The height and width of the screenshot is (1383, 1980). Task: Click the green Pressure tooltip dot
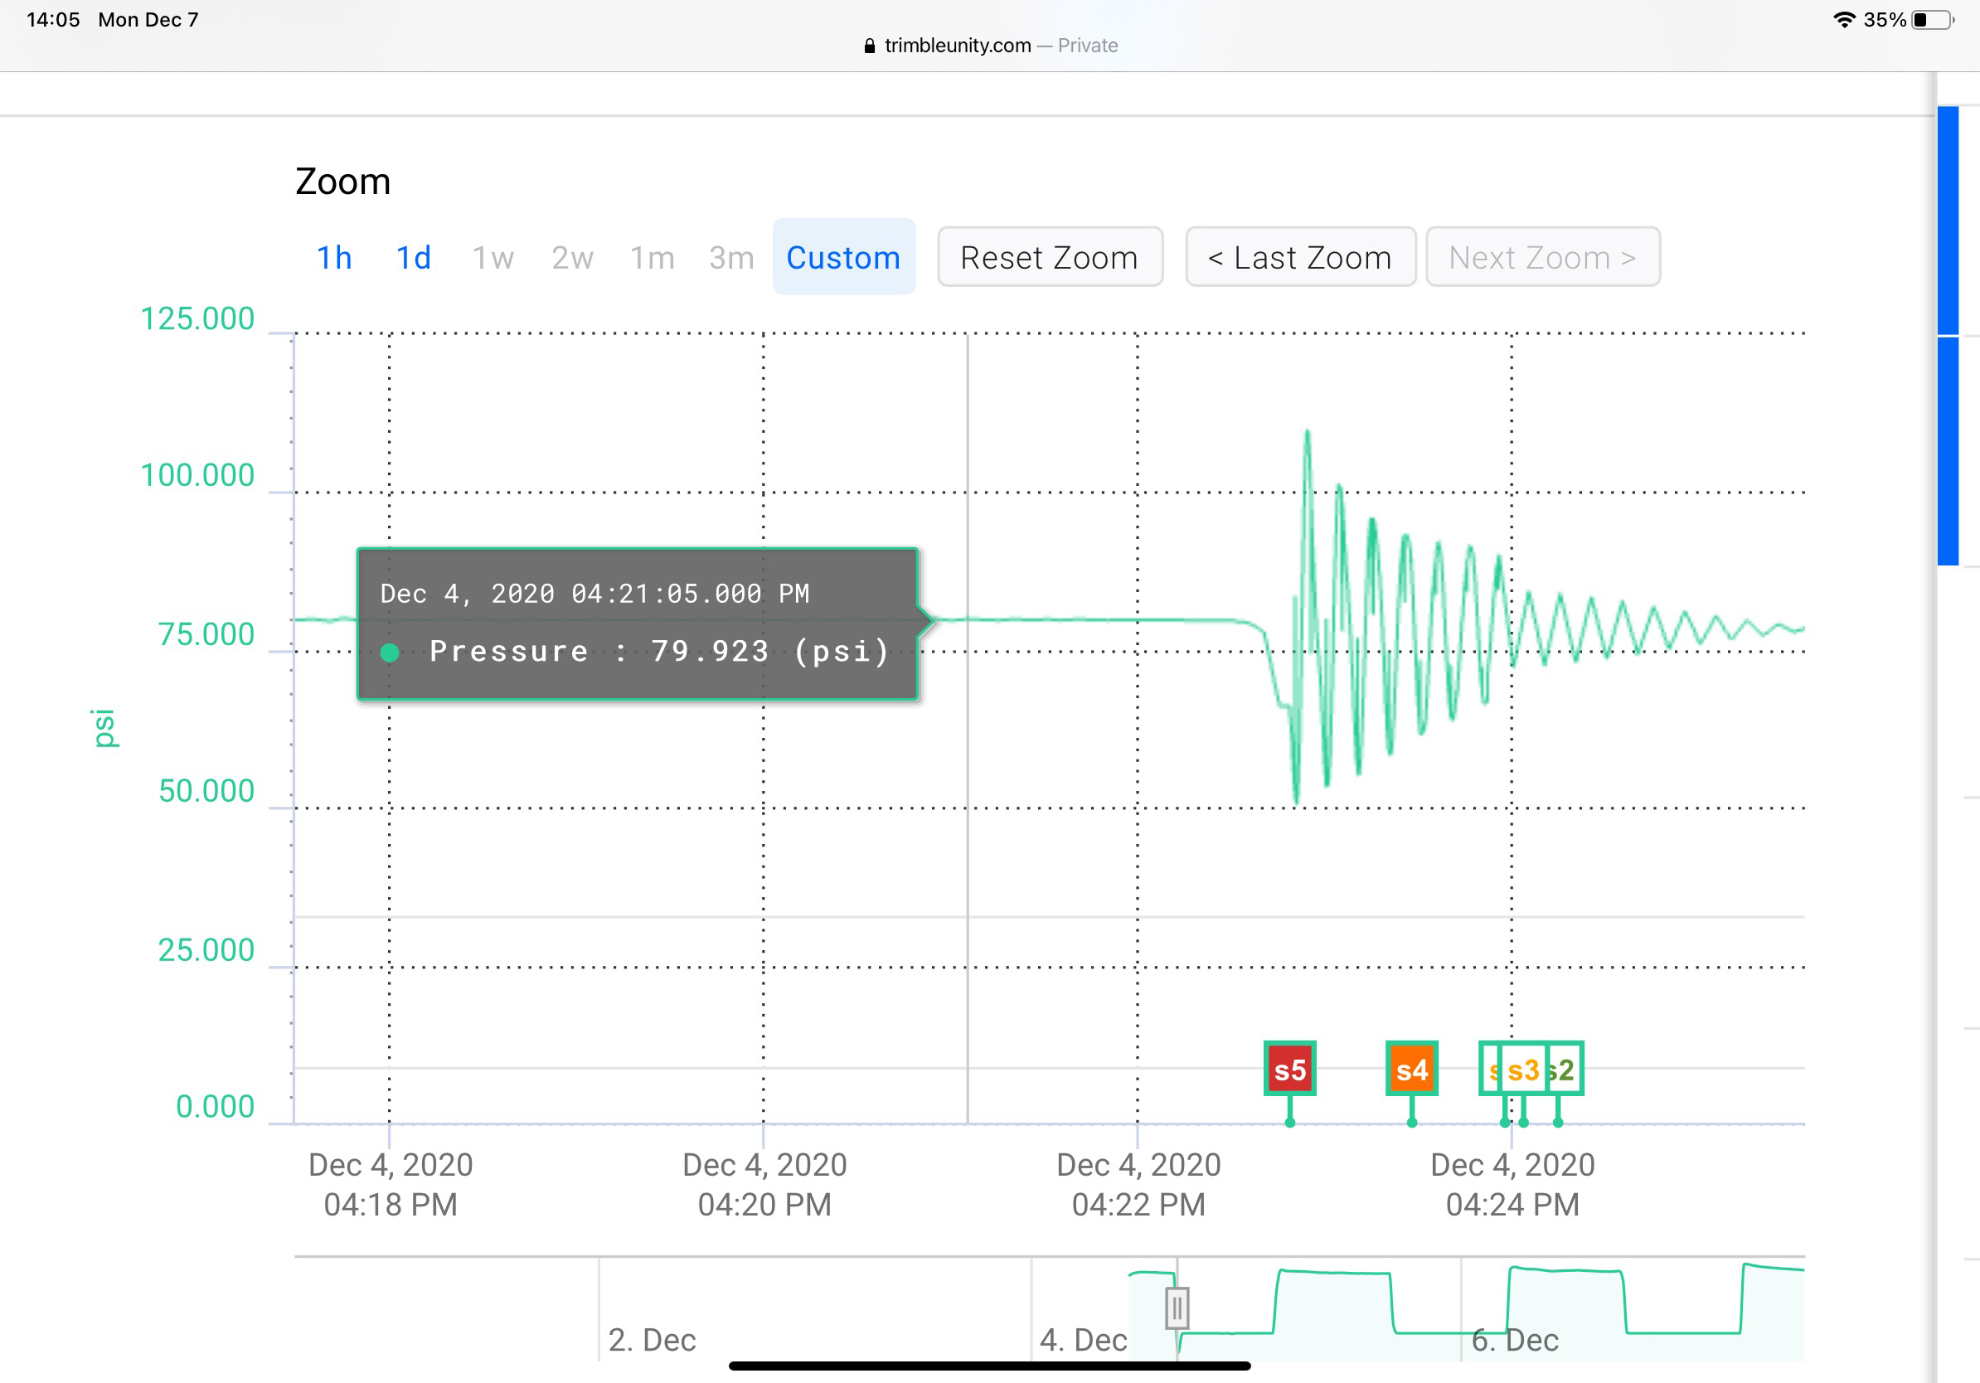390,653
